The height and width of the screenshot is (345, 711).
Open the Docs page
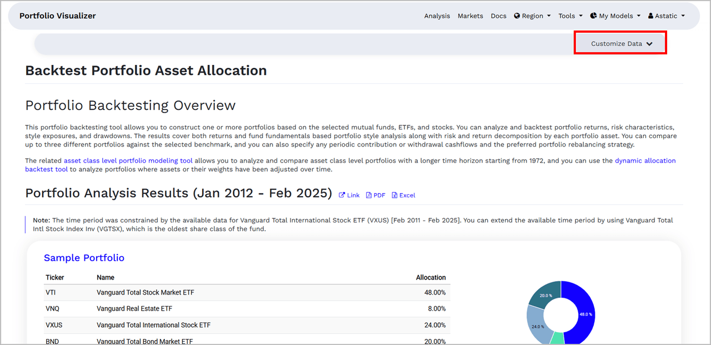pos(499,16)
